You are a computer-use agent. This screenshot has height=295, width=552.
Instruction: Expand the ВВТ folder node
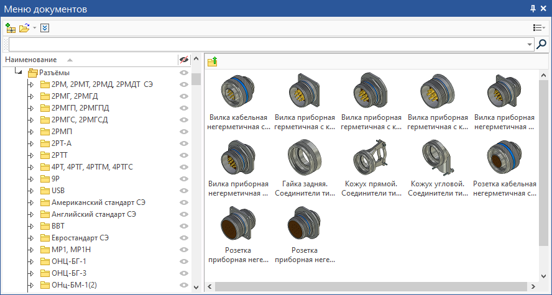[x=31, y=226]
